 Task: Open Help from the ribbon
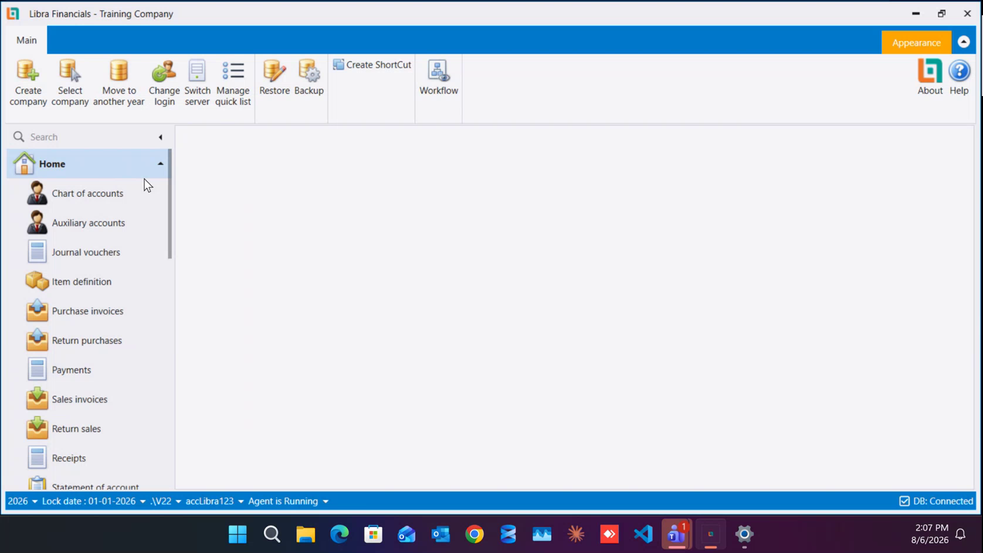[x=960, y=77]
